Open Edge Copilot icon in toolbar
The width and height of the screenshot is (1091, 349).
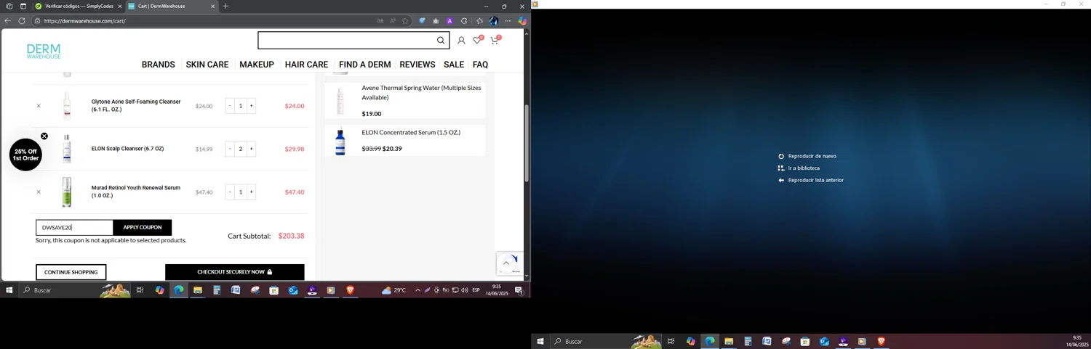522,21
